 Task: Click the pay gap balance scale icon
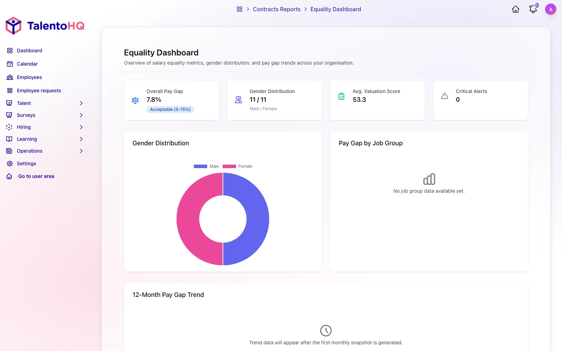tap(135, 100)
